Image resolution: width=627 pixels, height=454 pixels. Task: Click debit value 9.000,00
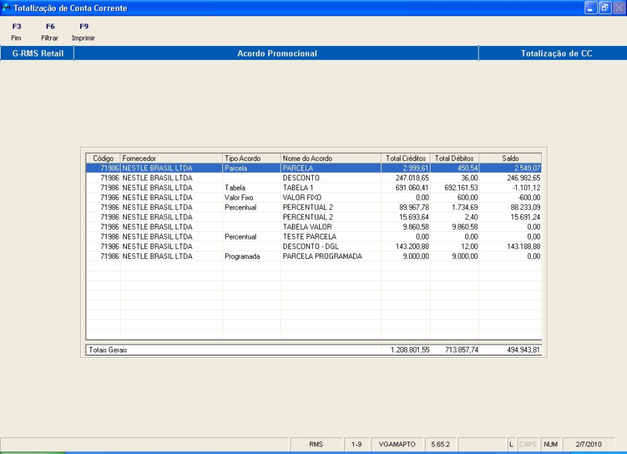click(465, 256)
